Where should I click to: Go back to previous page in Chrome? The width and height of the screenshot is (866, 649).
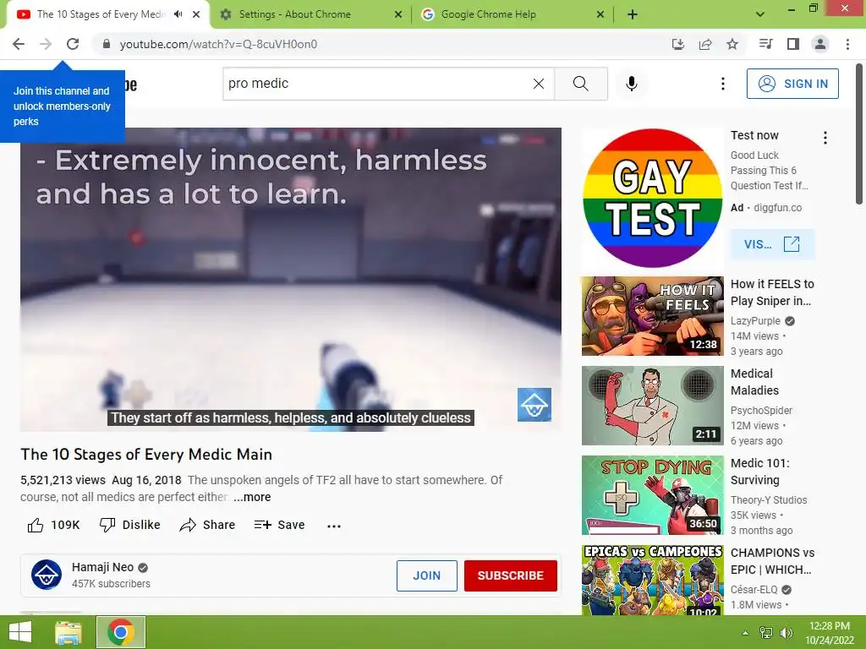coord(19,44)
